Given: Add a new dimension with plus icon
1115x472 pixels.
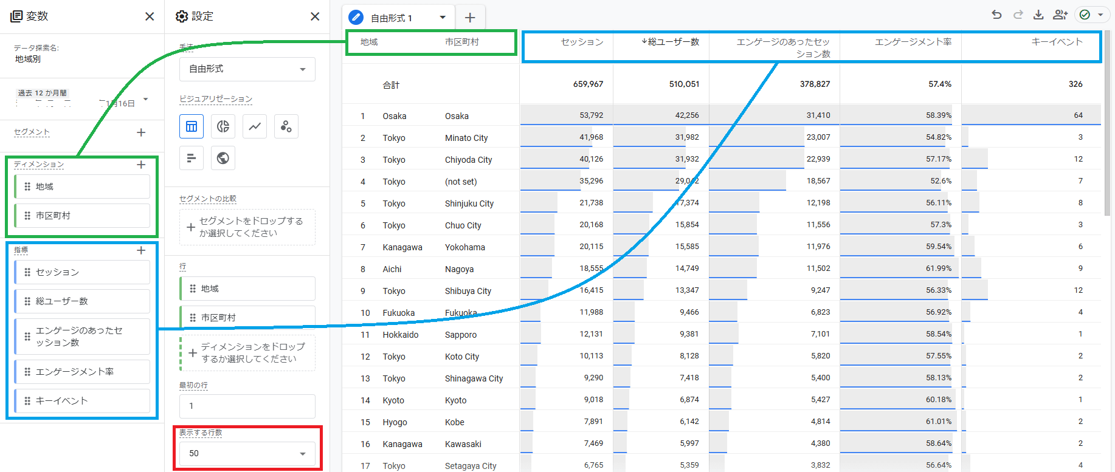Looking at the screenshot, I should (x=141, y=165).
